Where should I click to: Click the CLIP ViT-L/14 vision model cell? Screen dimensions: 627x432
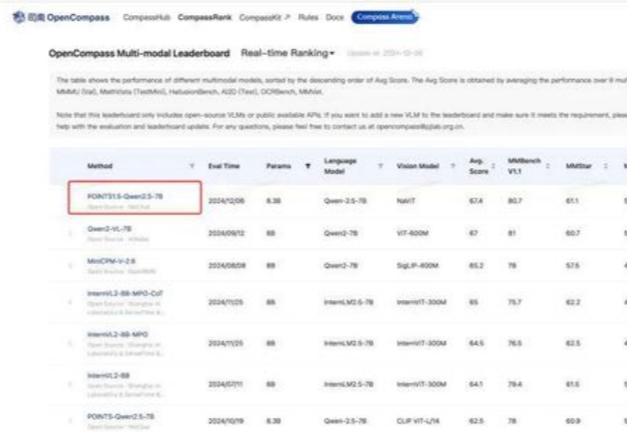[418, 421]
